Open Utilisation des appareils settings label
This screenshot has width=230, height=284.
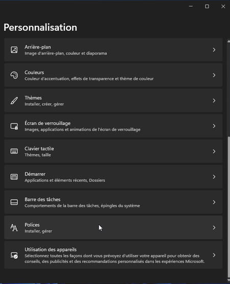coord(51,250)
